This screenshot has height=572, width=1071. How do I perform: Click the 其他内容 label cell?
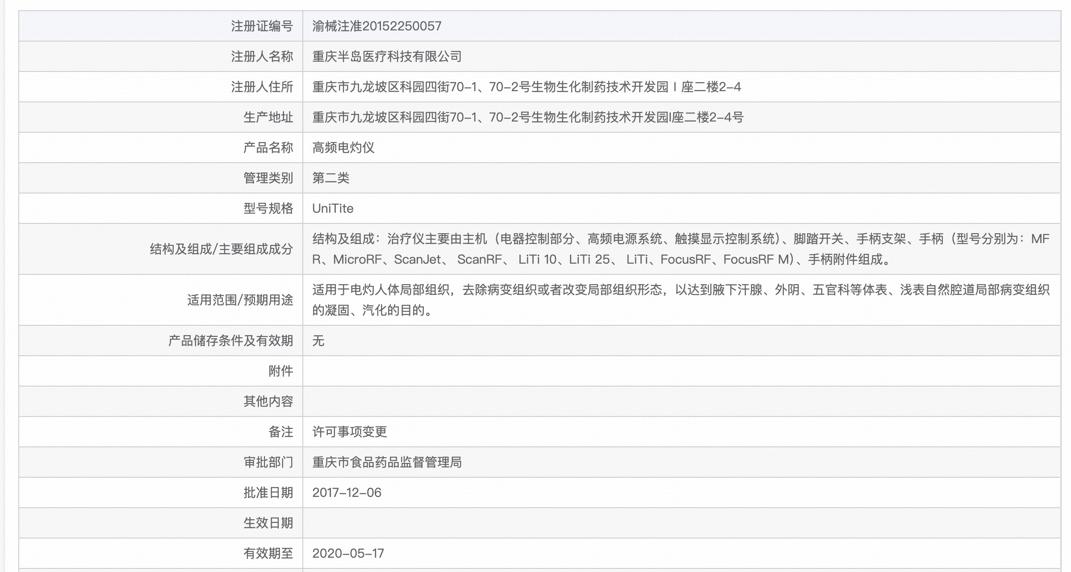pos(268,402)
